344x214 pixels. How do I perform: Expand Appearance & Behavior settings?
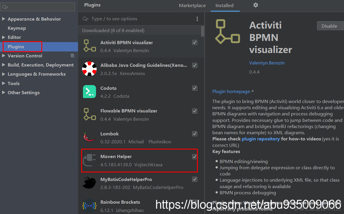point(4,19)
